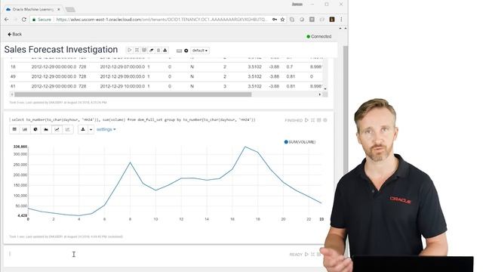Run the READY empty paragraph
This screenshot has width=483, height=272.
point(306,255)
